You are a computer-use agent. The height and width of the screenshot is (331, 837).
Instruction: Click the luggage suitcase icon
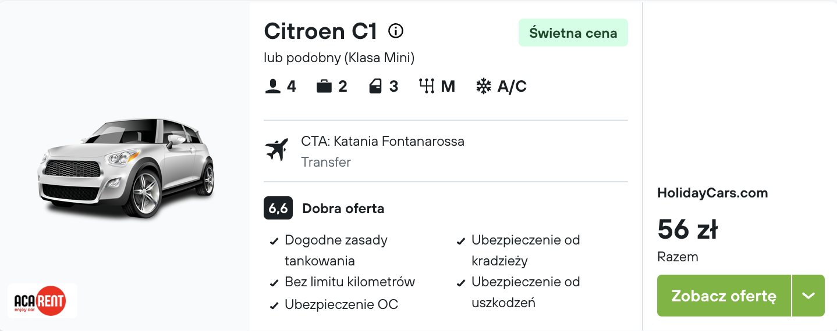pyautogui.click(x=324, y=87)
